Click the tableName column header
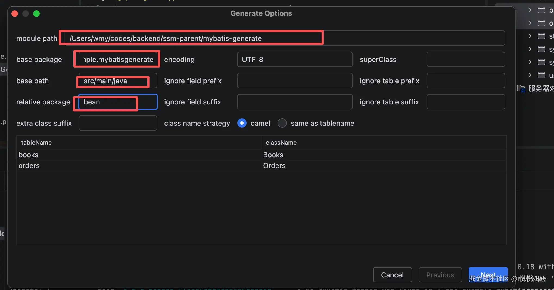 point(36,143)
